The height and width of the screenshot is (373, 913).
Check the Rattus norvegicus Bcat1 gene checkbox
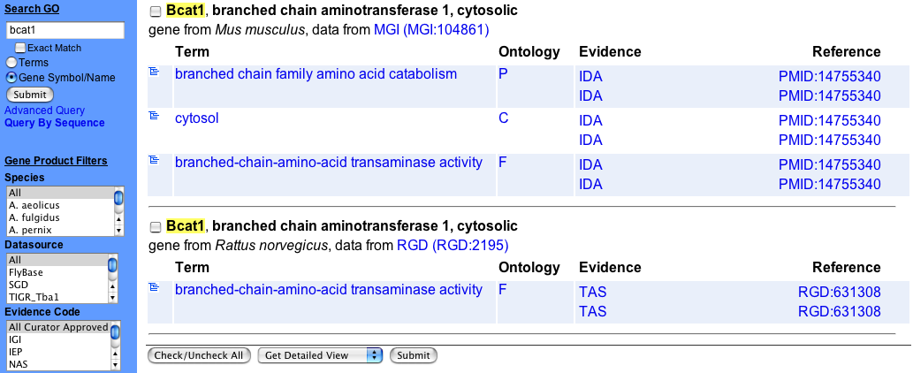(156, 227)
